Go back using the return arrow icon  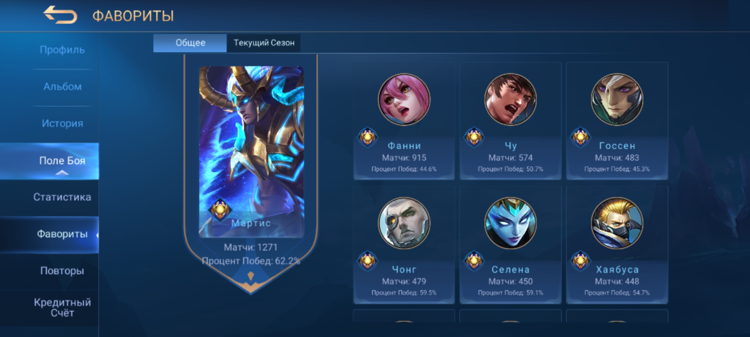(x=60, y=15)
